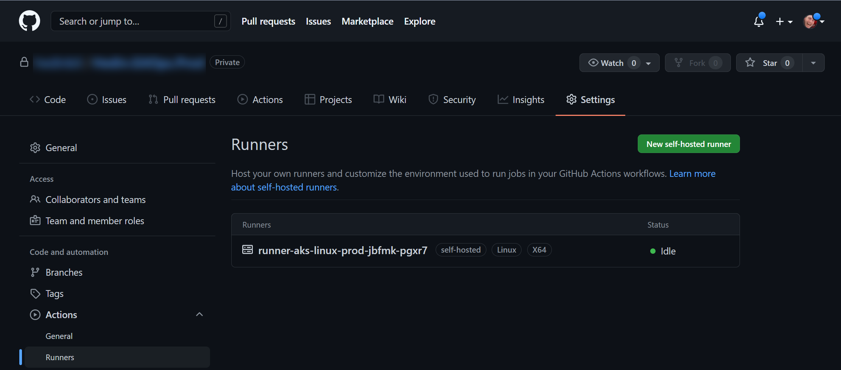Viewport: 841px width, 370px height.
Task: Open the plus create-new dropdown
Action: tap(784, 22)
